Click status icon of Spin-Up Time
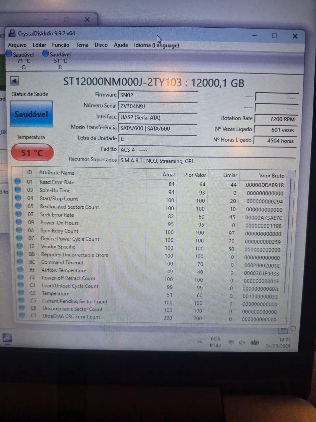Viewport: 316px width, 422px height. point(18,190)
